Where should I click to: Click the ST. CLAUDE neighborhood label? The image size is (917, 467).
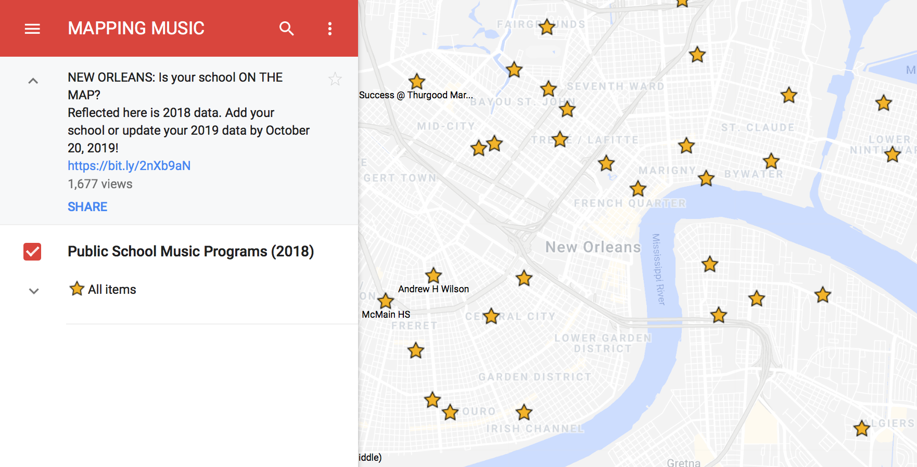pos(758,127)
